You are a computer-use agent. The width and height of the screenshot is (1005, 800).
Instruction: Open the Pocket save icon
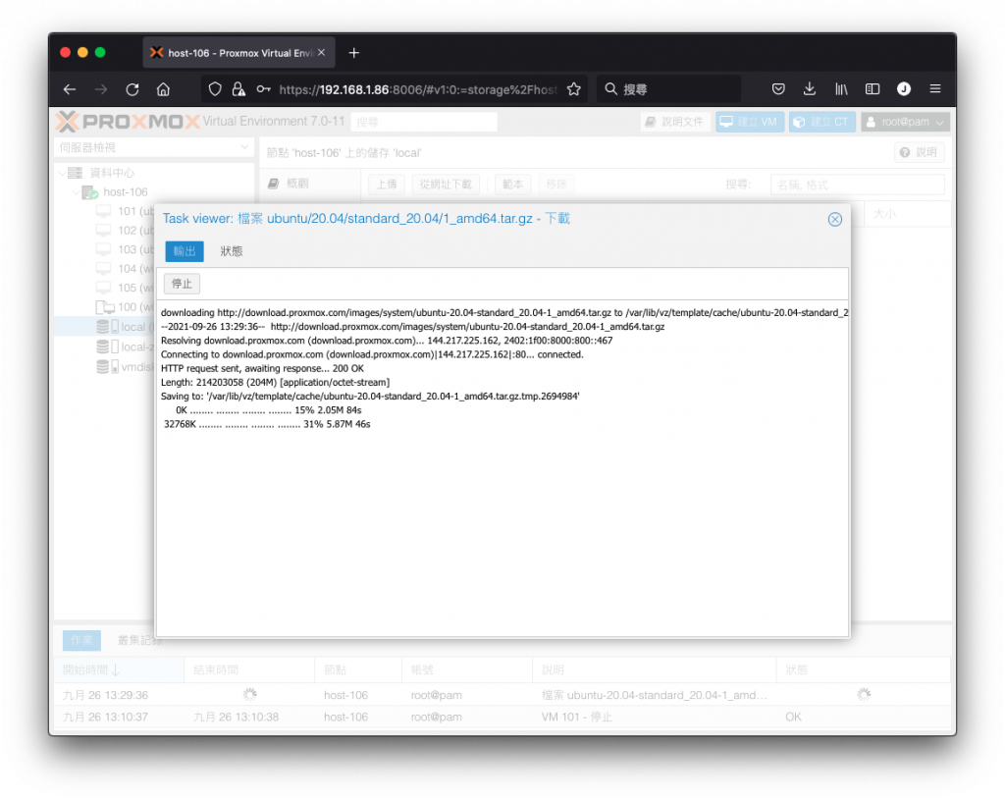(778, 89)
